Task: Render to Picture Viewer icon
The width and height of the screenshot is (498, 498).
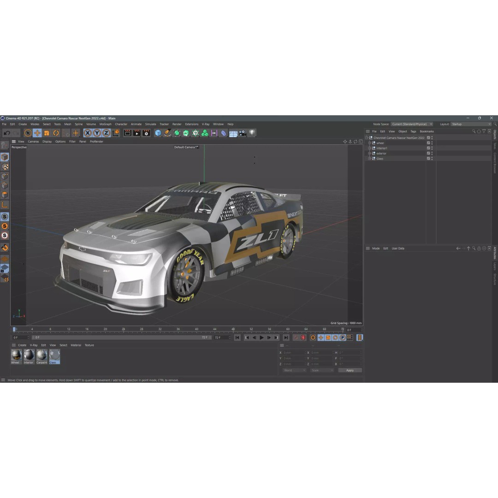Action: 137,133
